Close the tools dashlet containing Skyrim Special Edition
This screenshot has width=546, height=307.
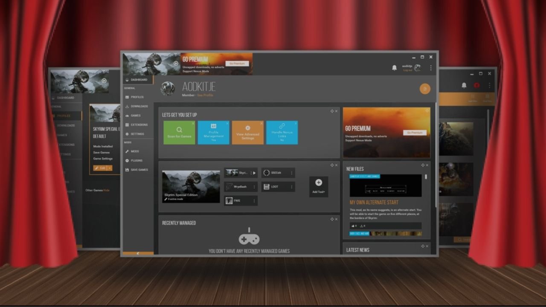[336, 165]
